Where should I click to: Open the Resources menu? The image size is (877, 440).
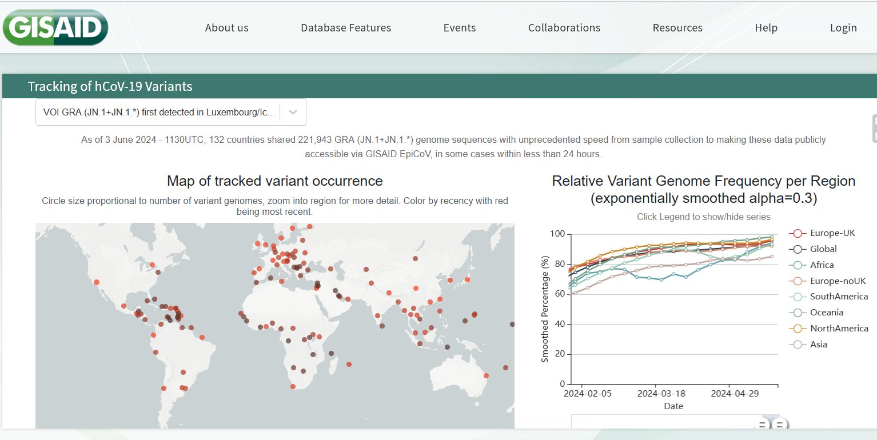coord(677,28)
